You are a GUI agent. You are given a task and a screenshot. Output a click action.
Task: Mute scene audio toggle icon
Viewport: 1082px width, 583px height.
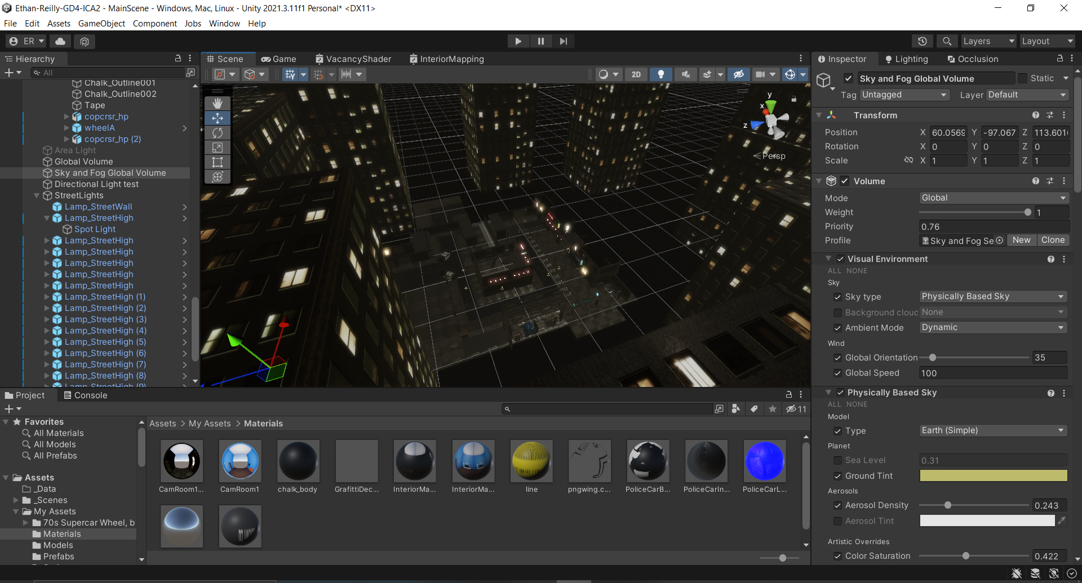tap(685, 74)
